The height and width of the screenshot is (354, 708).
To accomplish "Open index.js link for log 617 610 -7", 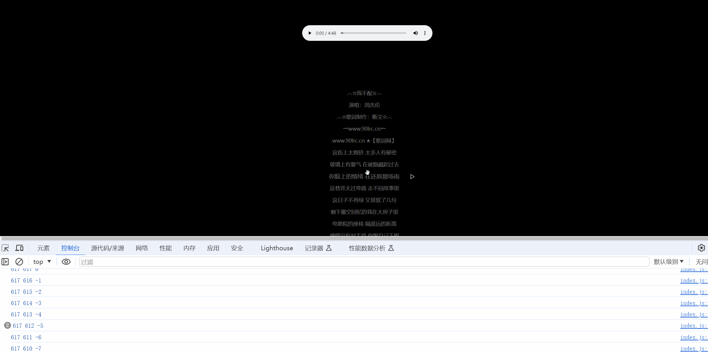I will point(694,348).
